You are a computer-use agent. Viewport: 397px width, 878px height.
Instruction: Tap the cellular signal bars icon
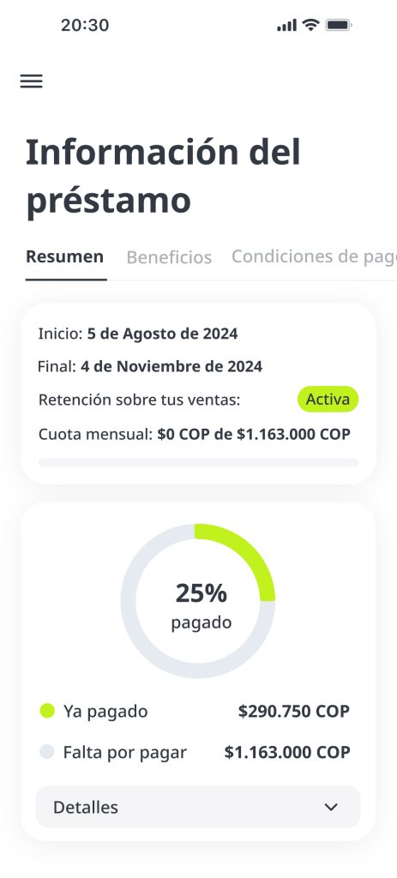286,25
